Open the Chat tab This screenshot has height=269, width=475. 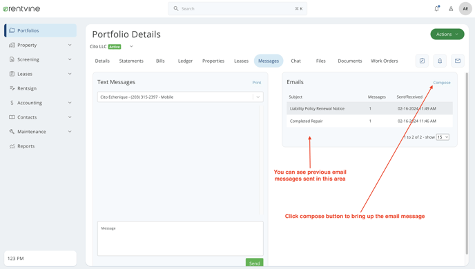point(295,61)
